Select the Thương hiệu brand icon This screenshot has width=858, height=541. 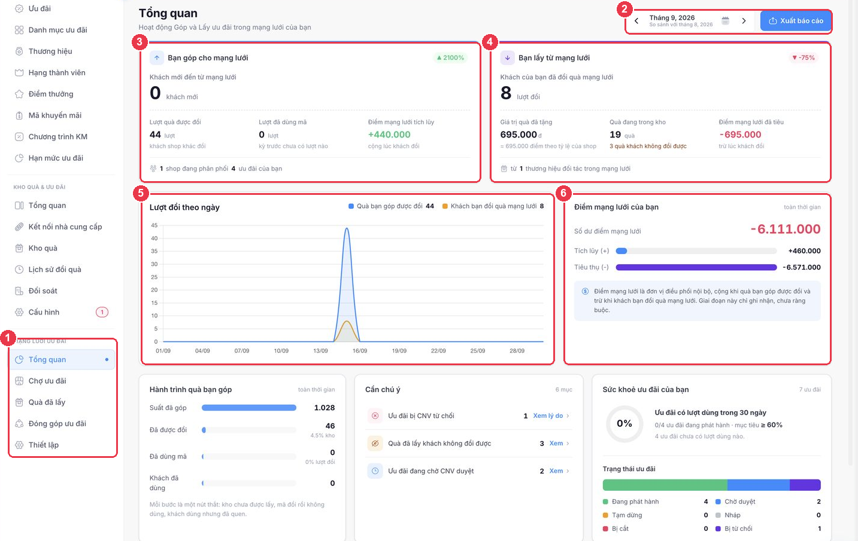point(19,51)
